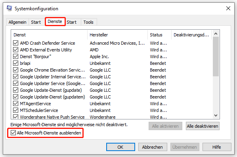Click the Übernehmen button
This screenshot has height=157, width=237.
tap(185, 147)
